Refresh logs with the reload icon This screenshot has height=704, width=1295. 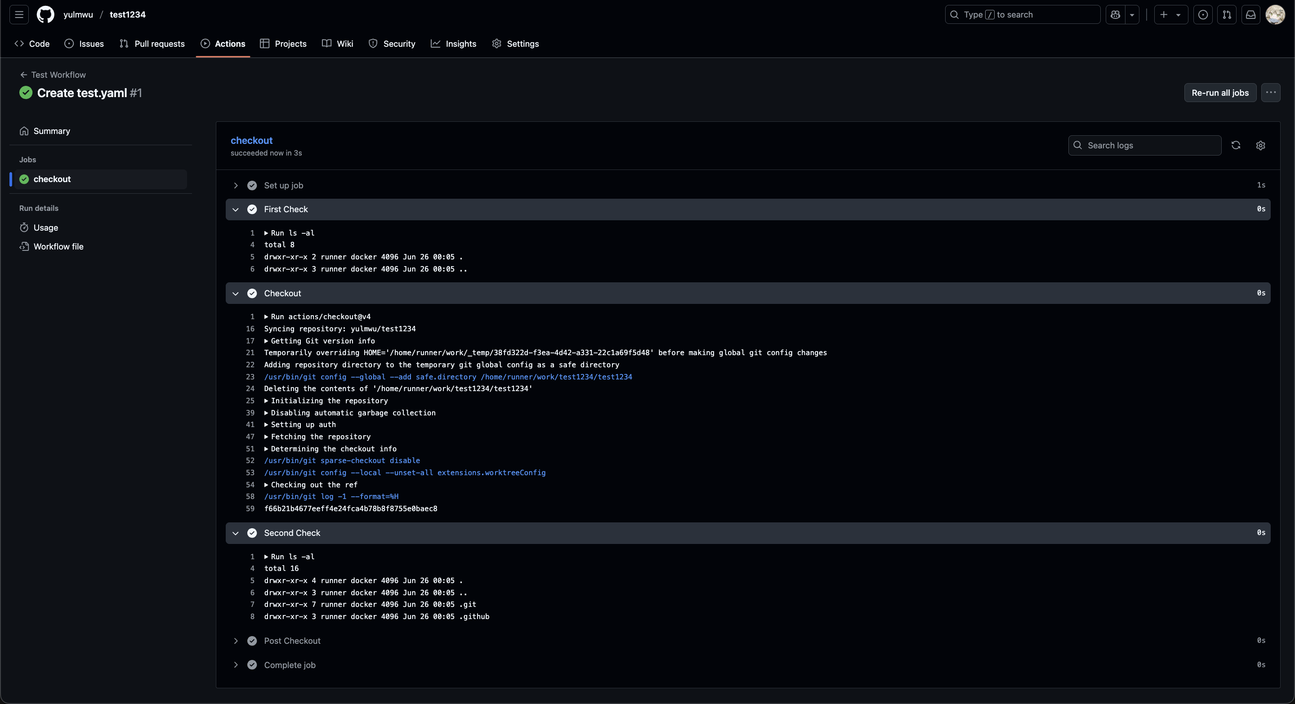click(x=1236, y=145)
